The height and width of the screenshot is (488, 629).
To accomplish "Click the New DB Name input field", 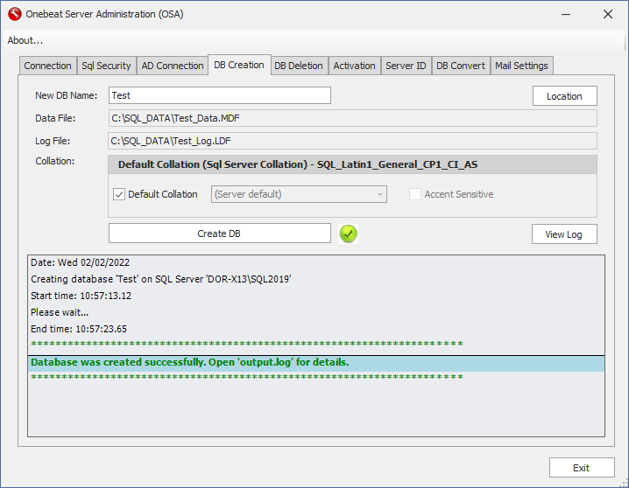I will click(219, 95).
